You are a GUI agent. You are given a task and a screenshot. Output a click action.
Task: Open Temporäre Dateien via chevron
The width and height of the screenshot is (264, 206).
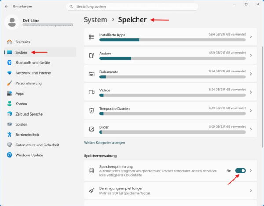251,111
